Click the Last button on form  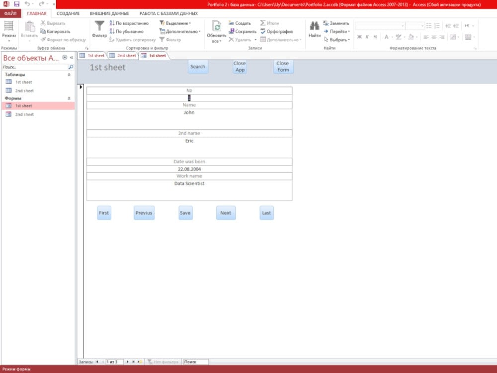tap(266, 213)
